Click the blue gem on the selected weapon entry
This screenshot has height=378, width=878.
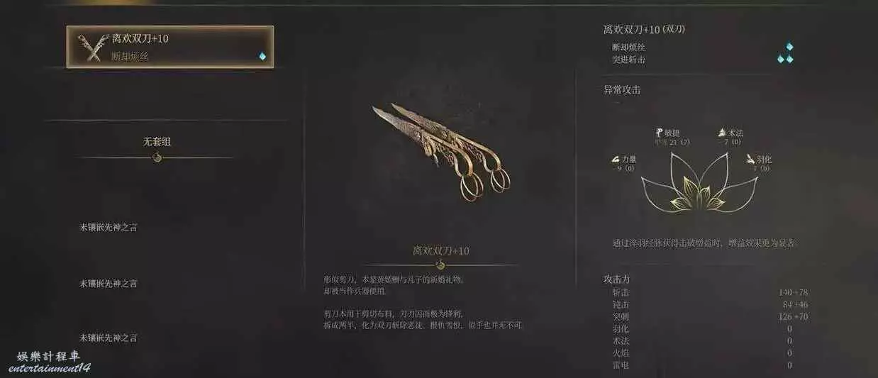pos(262,57)
